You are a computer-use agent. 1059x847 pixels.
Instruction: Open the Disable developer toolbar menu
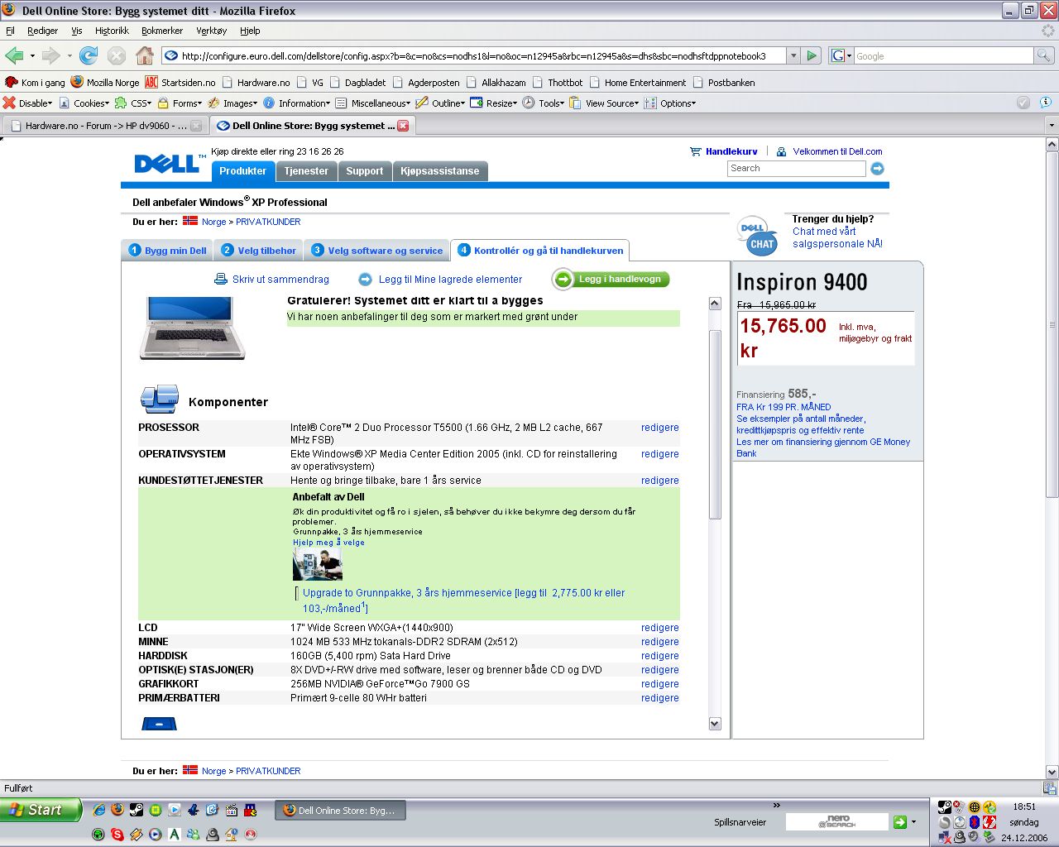27,103
